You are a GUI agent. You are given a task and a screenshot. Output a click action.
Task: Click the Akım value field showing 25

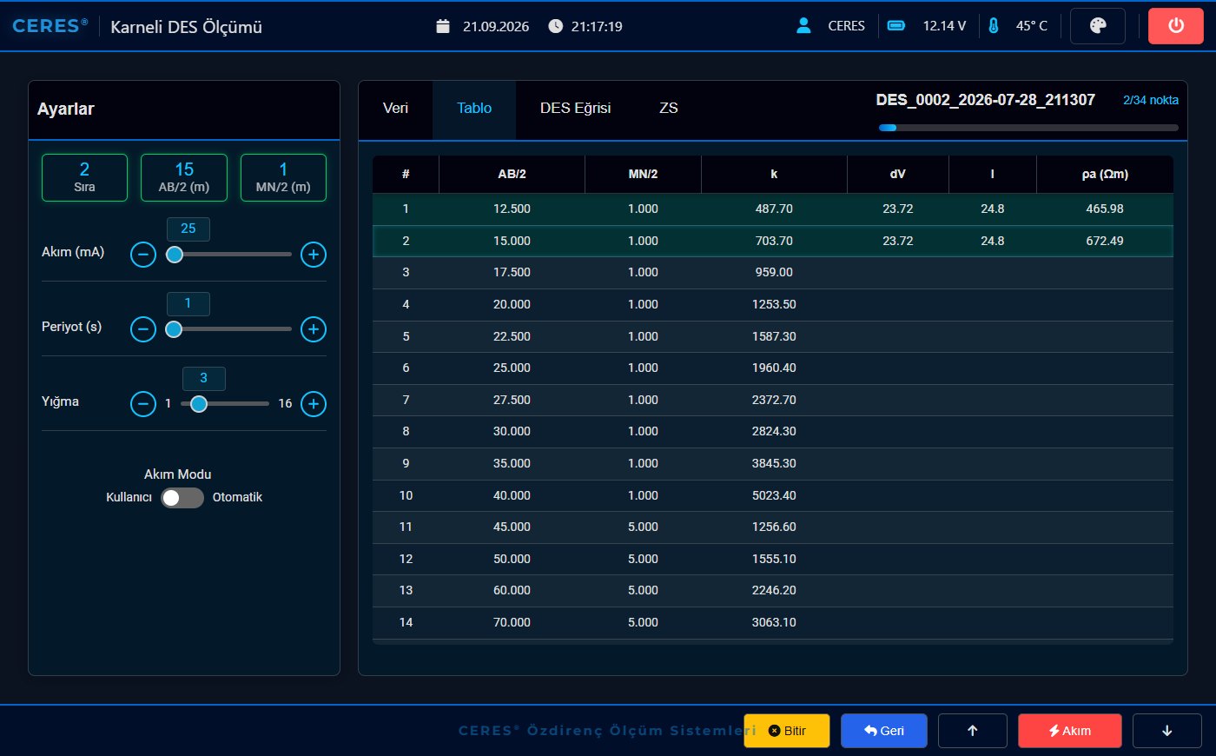188,229
